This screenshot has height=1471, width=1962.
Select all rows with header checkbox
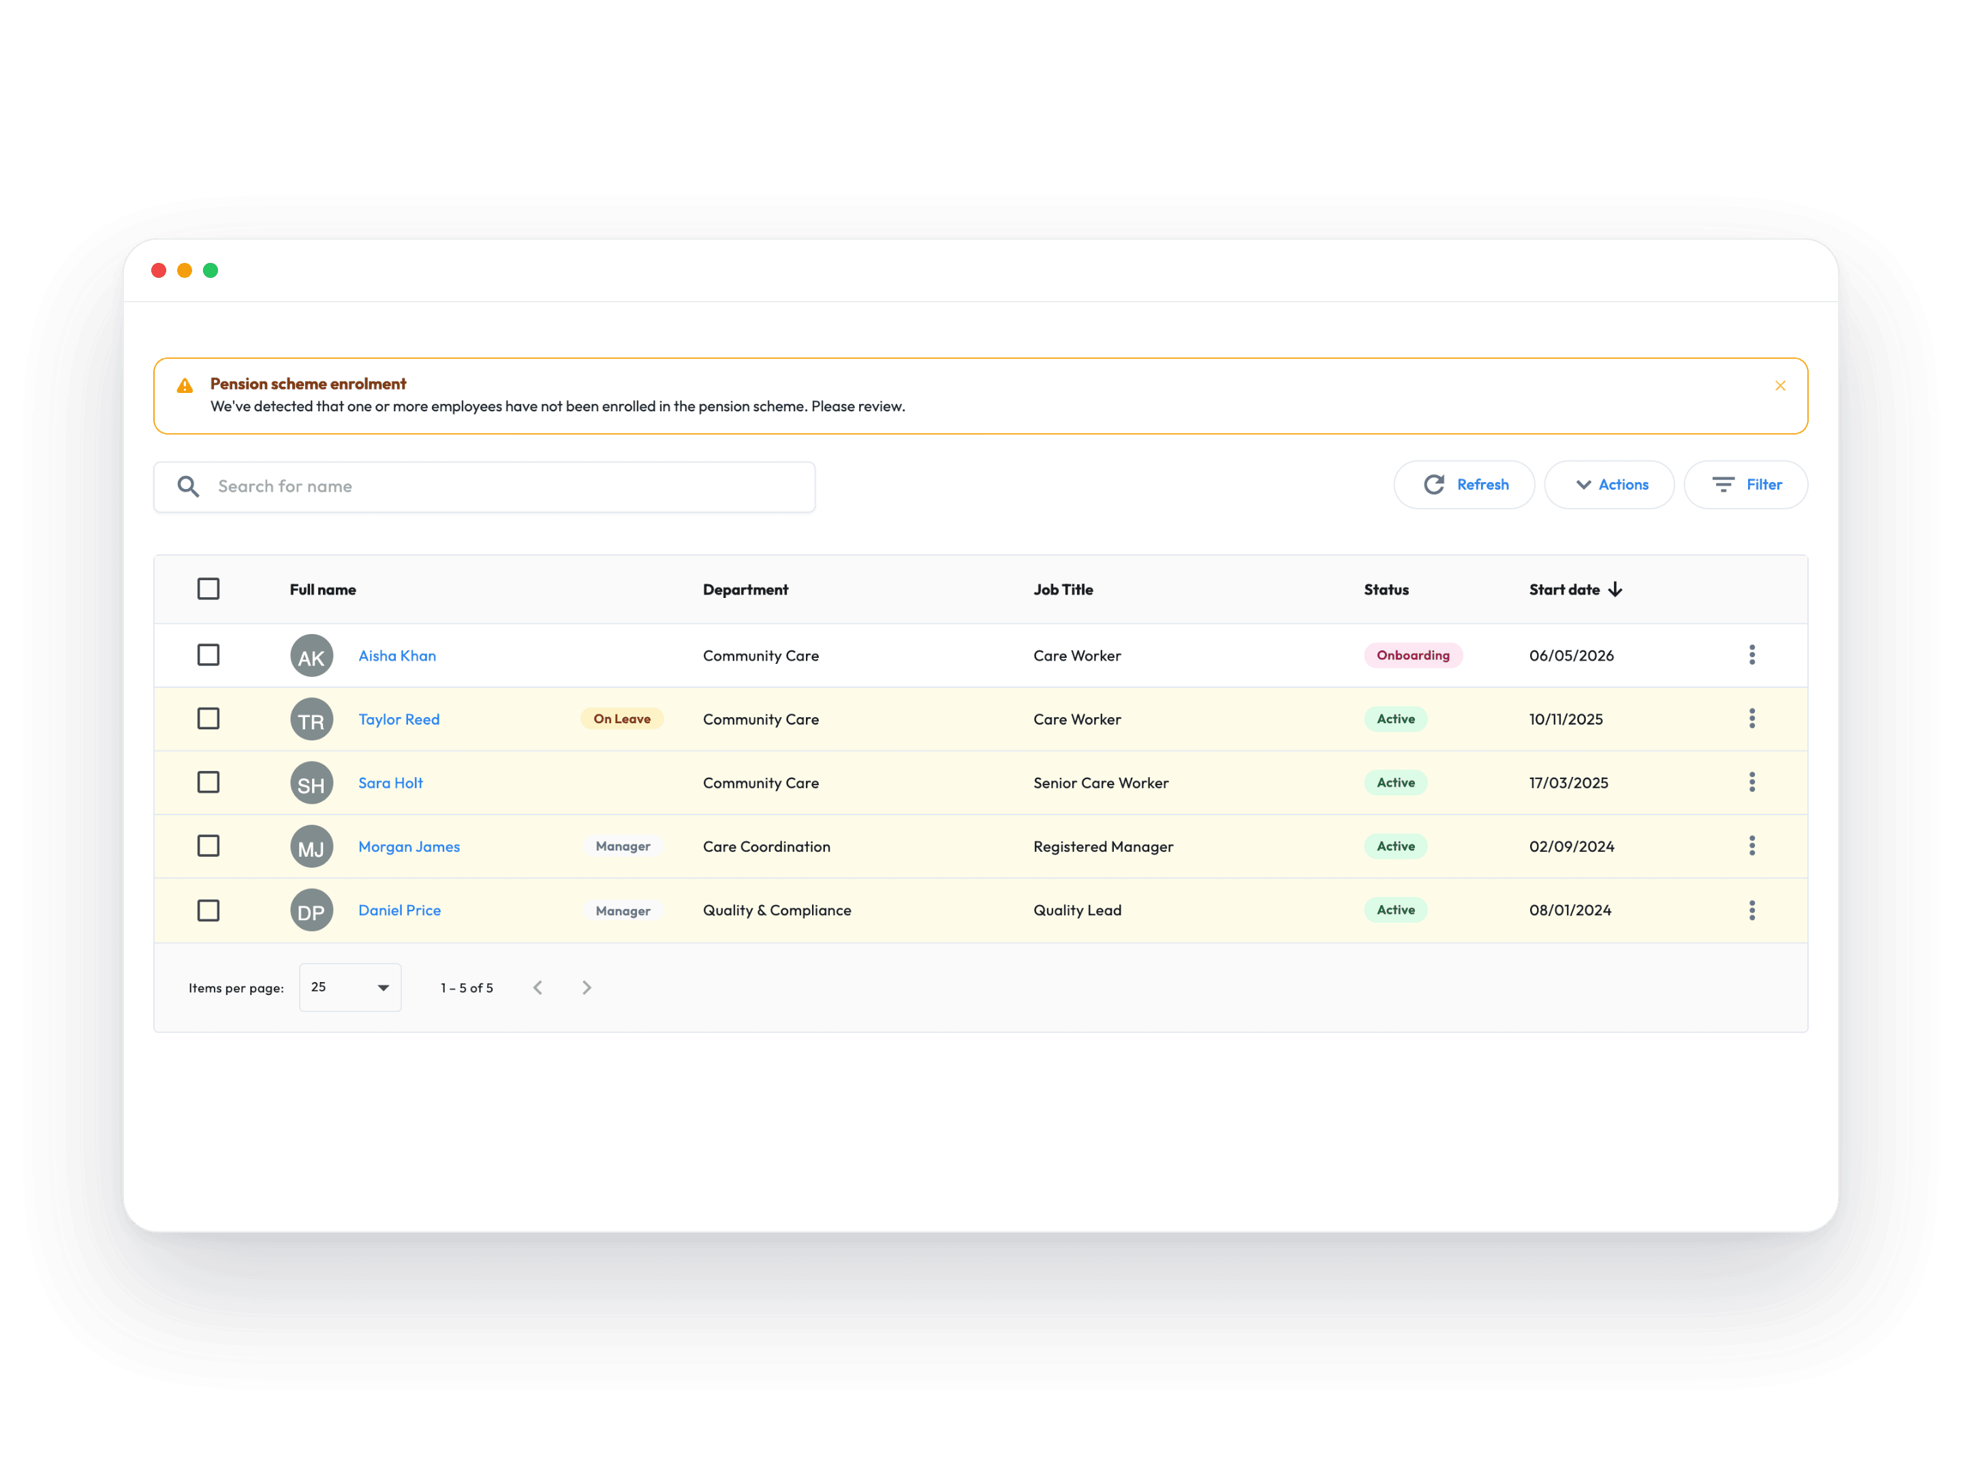[208, 589]
